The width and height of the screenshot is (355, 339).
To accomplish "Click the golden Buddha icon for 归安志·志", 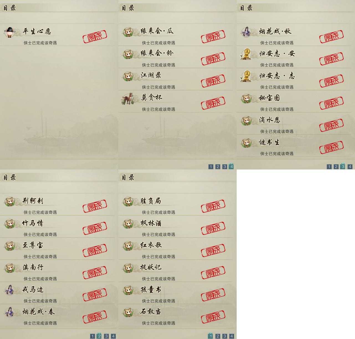I will [x=246, y=76].
